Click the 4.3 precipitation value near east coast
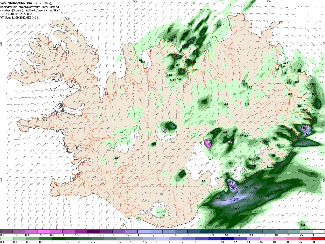This screenshot has height=244, width=325. 301,143
